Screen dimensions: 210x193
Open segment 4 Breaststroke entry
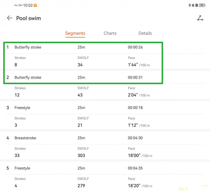[25, 138]
